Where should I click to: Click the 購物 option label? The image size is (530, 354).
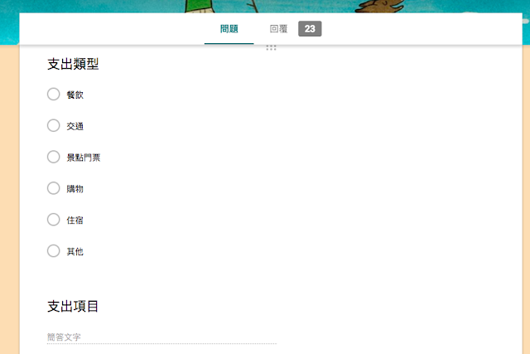coord(75,189)
